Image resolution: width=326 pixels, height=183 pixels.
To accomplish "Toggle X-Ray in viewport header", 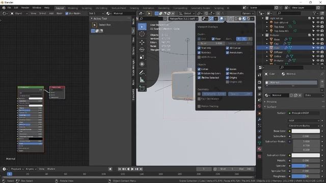I will click(x=231, y=19).
